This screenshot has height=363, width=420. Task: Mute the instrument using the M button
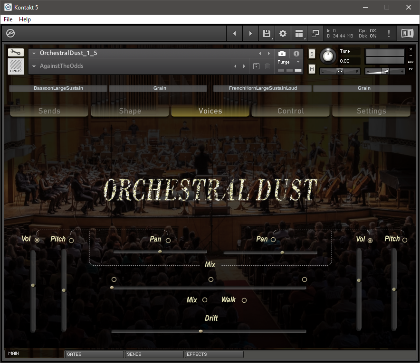pyautogui.click(x=312, y=69)
